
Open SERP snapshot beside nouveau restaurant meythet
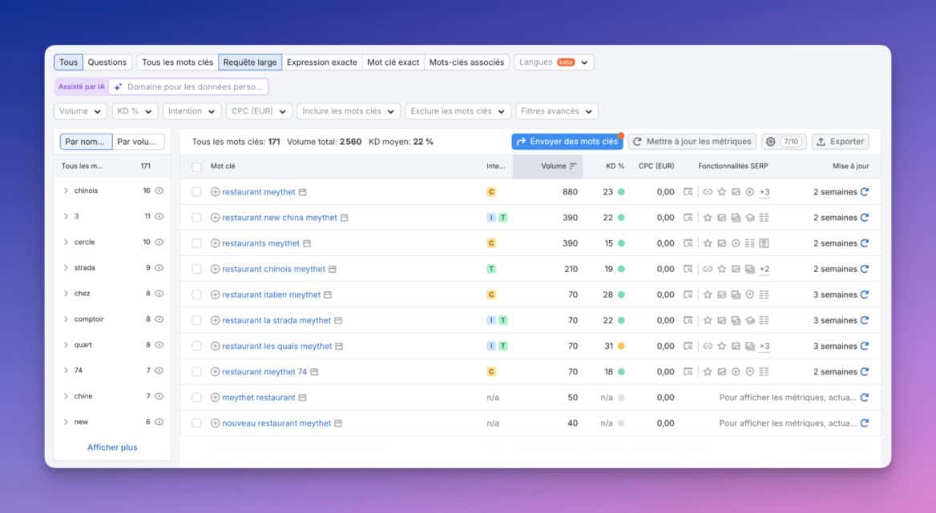338,423
